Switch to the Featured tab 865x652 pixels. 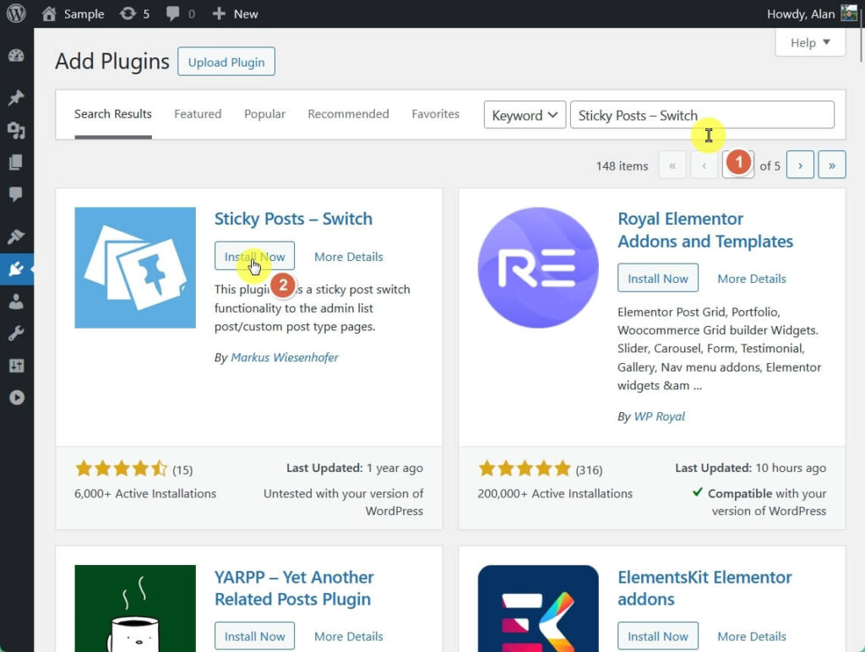(x=198, y=114)
